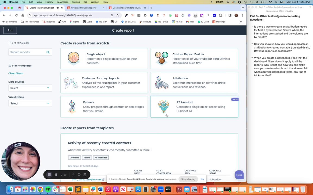Click the Contacts tag on the template
Image resolution: width=313 pixels, height=195 pixels.
tap(74, 158)
